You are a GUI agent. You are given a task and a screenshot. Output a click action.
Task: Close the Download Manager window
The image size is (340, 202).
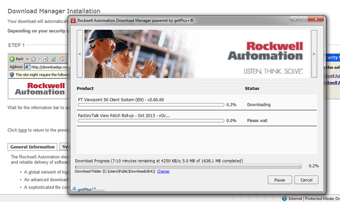[x=316, y=19]
